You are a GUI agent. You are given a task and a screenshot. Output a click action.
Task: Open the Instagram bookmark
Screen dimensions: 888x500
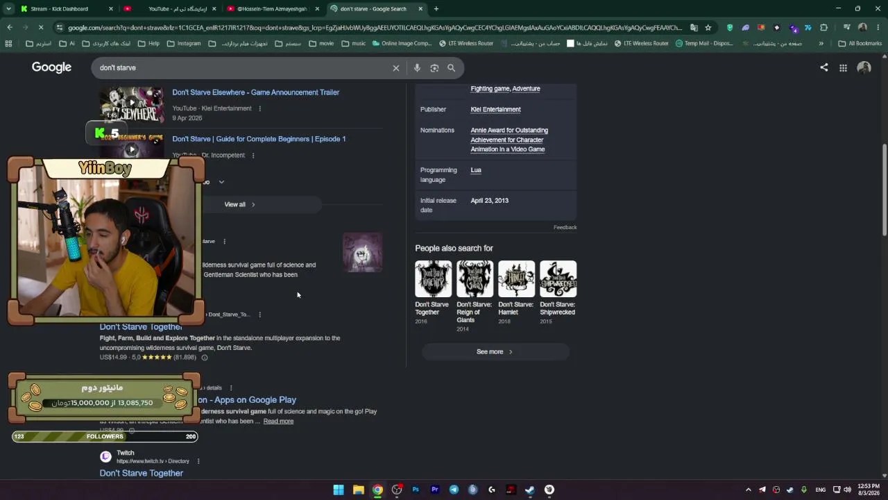pos(185,43)
